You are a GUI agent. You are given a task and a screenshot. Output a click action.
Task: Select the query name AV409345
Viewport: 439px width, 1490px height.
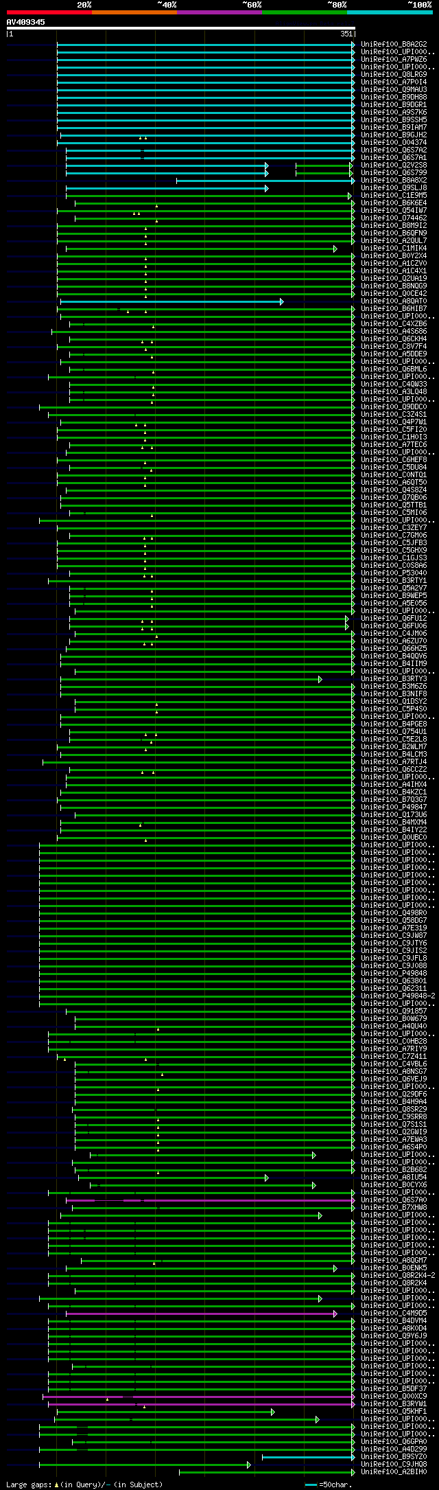[26, 22]
